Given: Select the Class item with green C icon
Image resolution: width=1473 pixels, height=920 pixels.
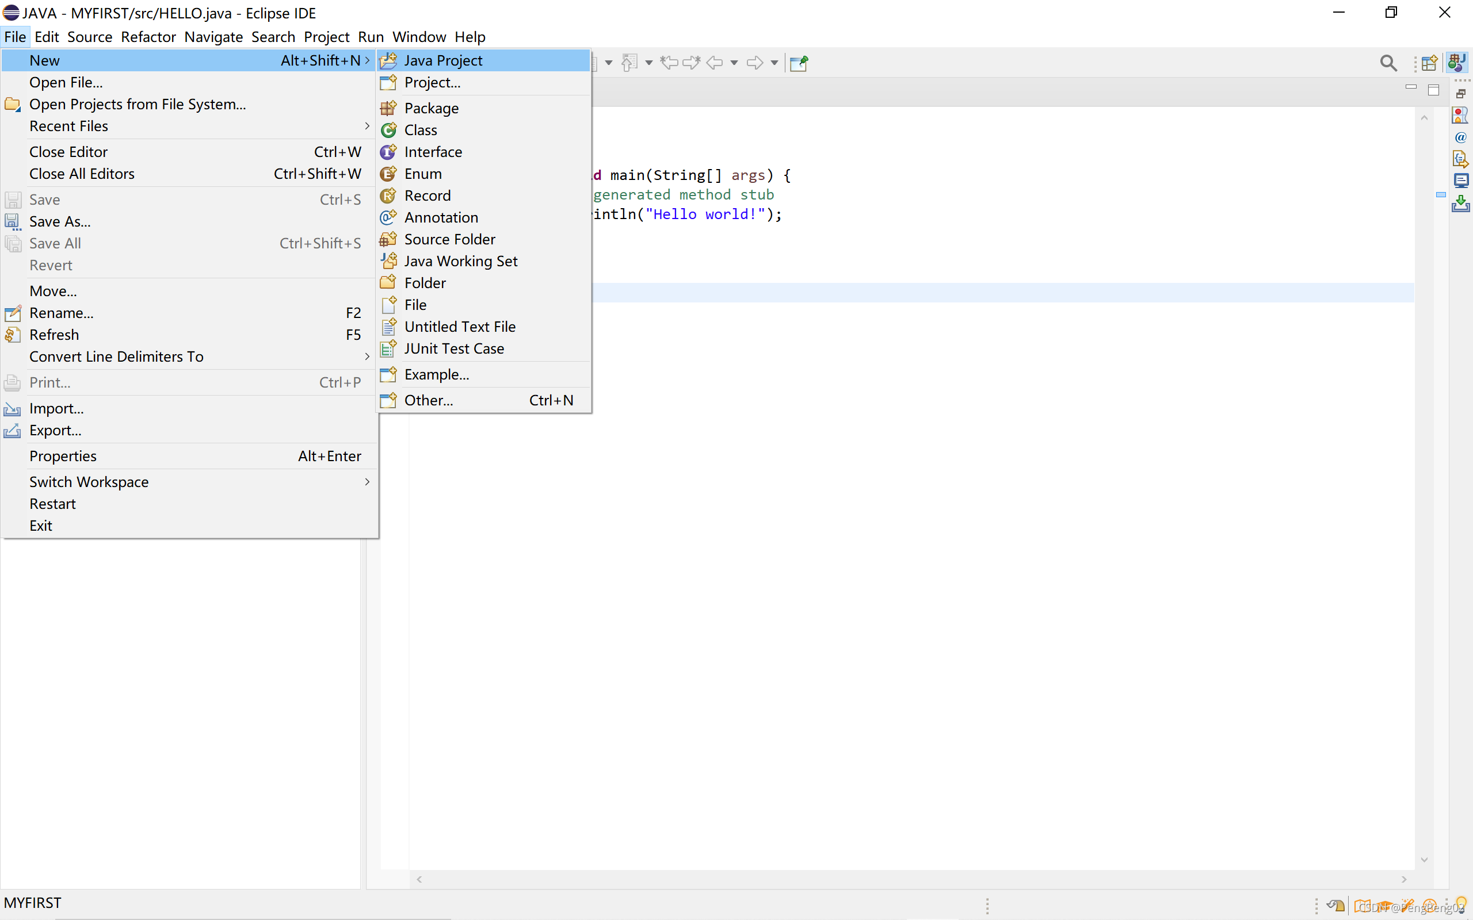Looking at the screenshot, I should coord(420,129).
